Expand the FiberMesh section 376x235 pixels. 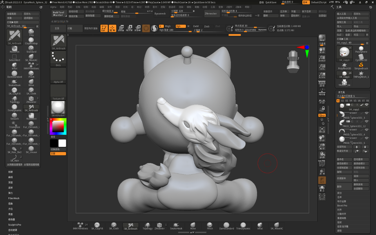coord(14,198)
